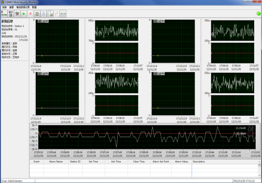
Task: Click the alarm table vertical scrollbar
Action: click(260, 168)
